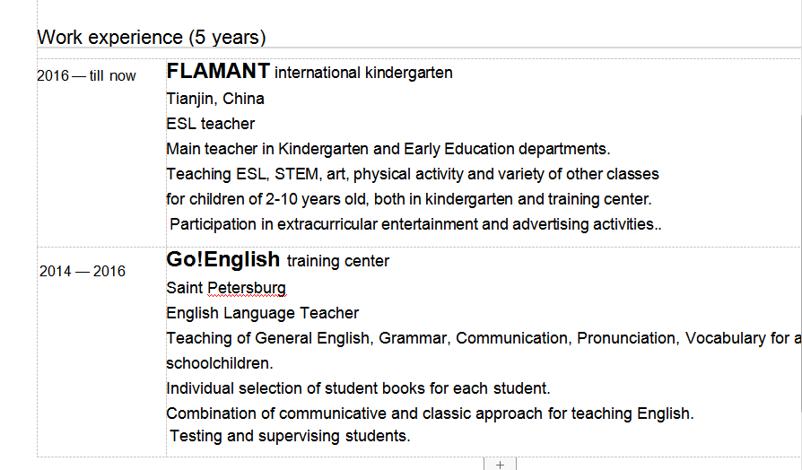
Task: Click the FLAMANT company name
Action: [218, 71]
